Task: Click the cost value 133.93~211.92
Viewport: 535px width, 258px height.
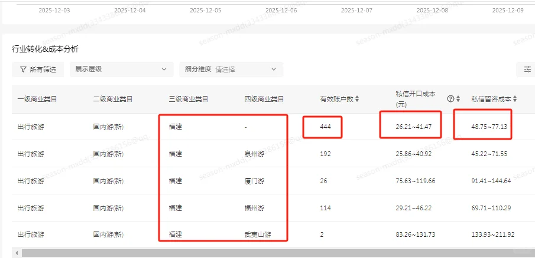Action: point(492,234)
